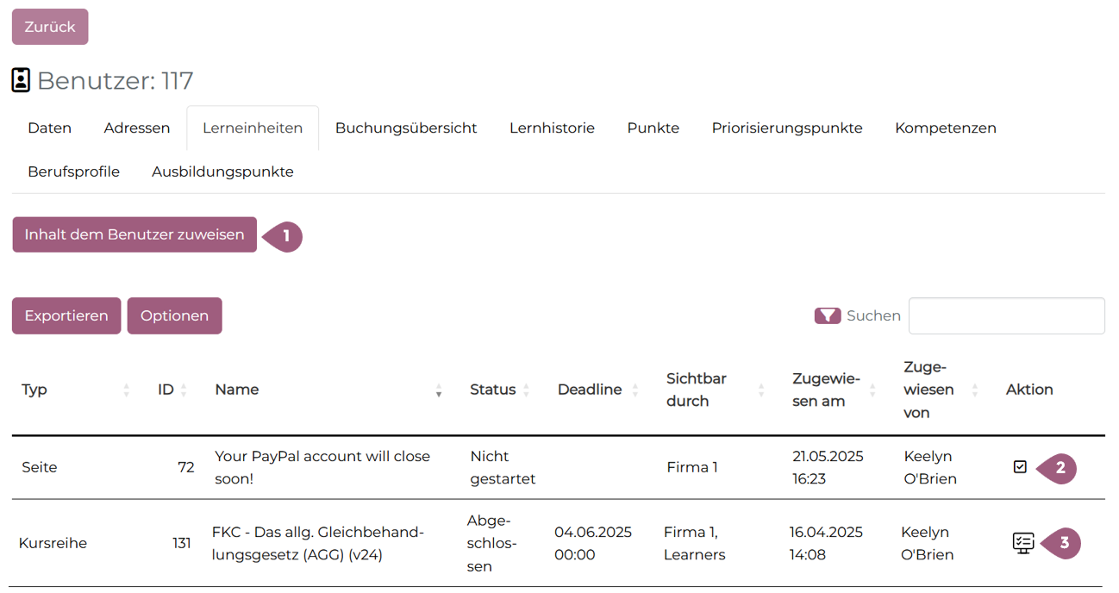Click Inhalt dem Benutzer zuweisen button
Image resolution: width=1119 pixels, height=593 pixels.
click(x=134, y=234)
